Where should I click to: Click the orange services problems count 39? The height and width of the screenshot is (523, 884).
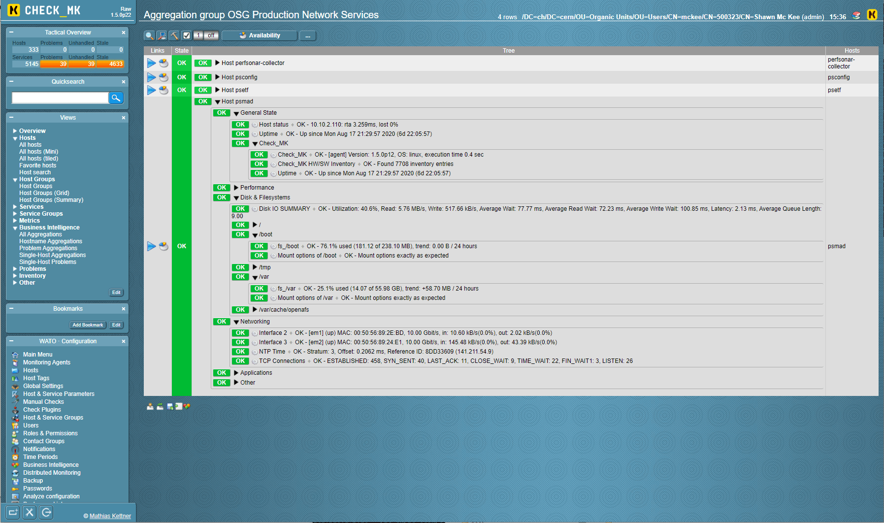click(x=54, y=64)
